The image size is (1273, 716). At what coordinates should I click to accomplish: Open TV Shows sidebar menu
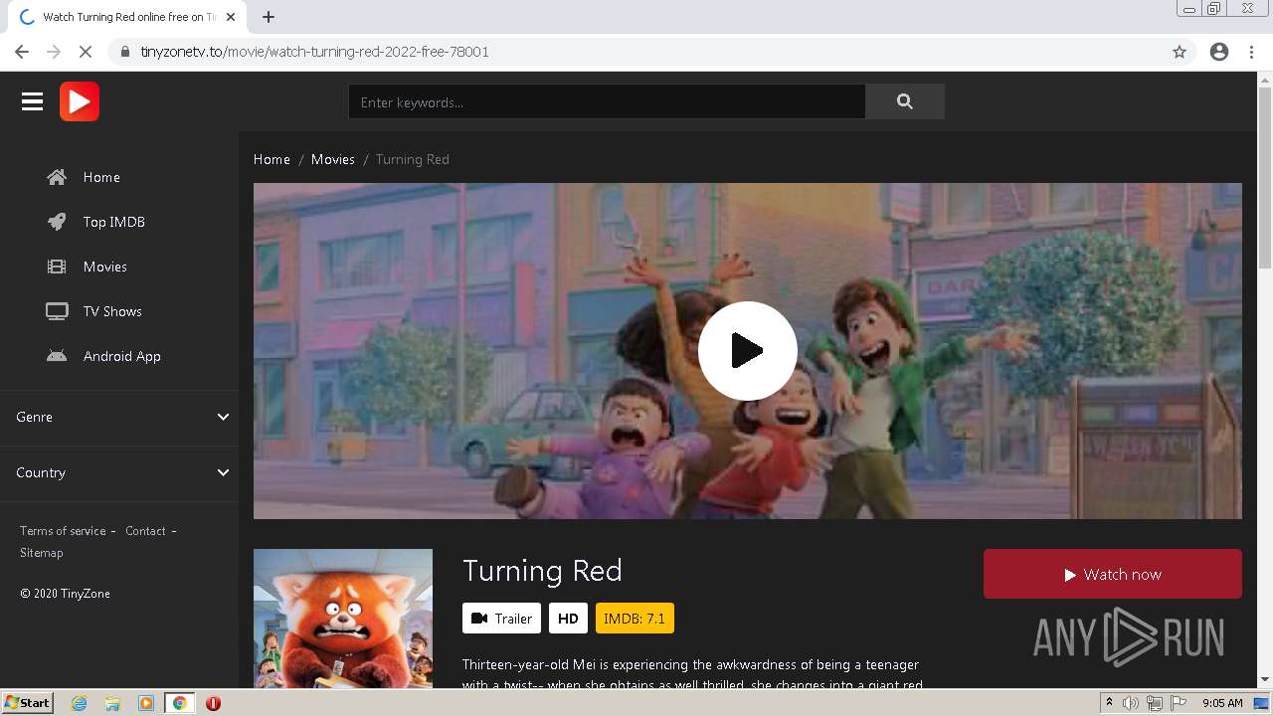[x=112, y=311]
